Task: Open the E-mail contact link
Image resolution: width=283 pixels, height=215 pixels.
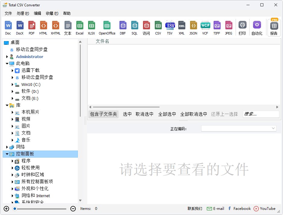Action: point(215,209)
